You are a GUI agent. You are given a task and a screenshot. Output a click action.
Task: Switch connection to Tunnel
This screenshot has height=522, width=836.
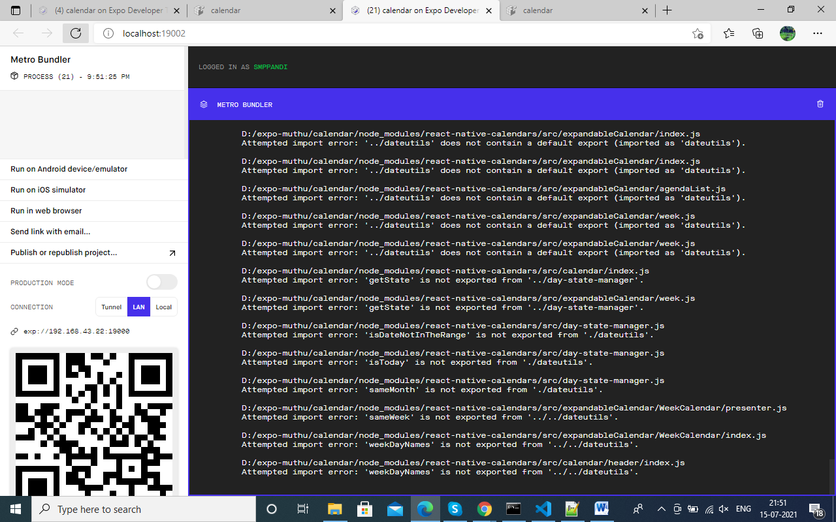111,307
